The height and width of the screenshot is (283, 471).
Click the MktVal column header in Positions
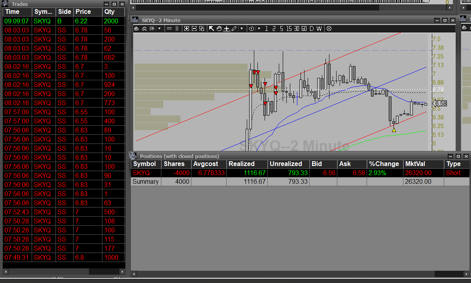[x=423, y=164]
